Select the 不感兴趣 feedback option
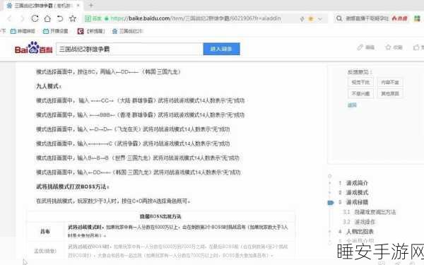The width and height of the screenshot is (424, 265). point(360,93)
